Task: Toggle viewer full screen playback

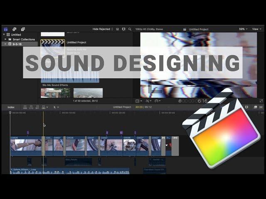Action: (261, 101)
